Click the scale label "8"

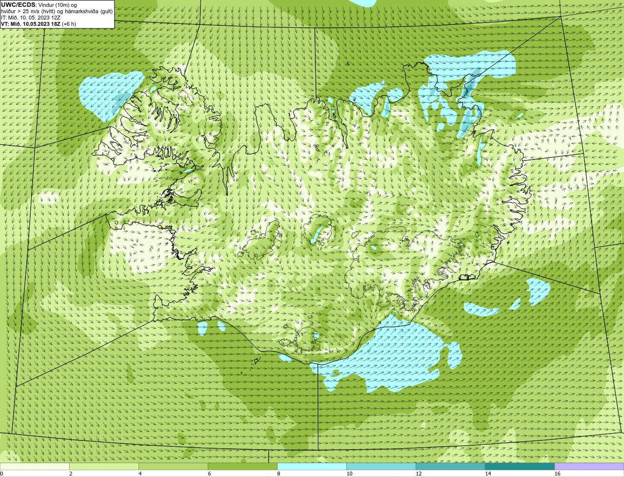(x=278, y=474)
